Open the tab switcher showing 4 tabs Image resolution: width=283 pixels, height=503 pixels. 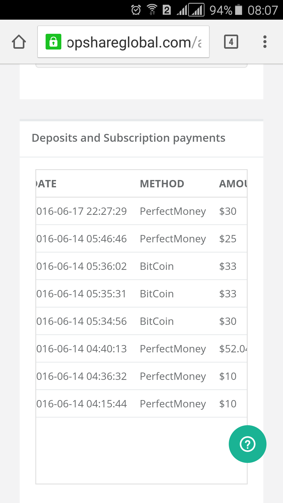[231, 42]
